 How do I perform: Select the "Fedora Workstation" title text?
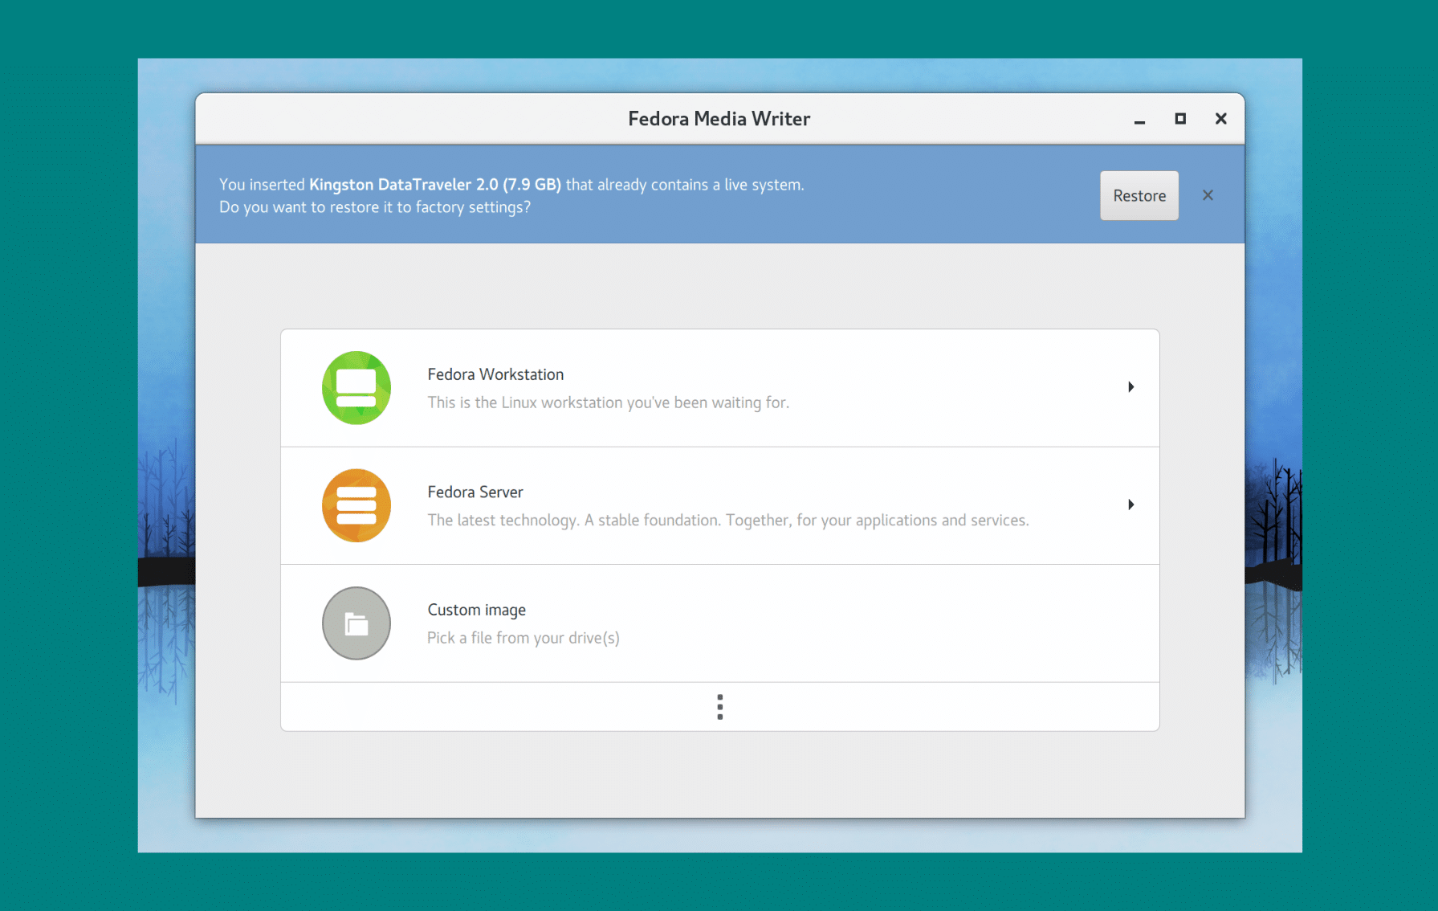coord(495,374)
